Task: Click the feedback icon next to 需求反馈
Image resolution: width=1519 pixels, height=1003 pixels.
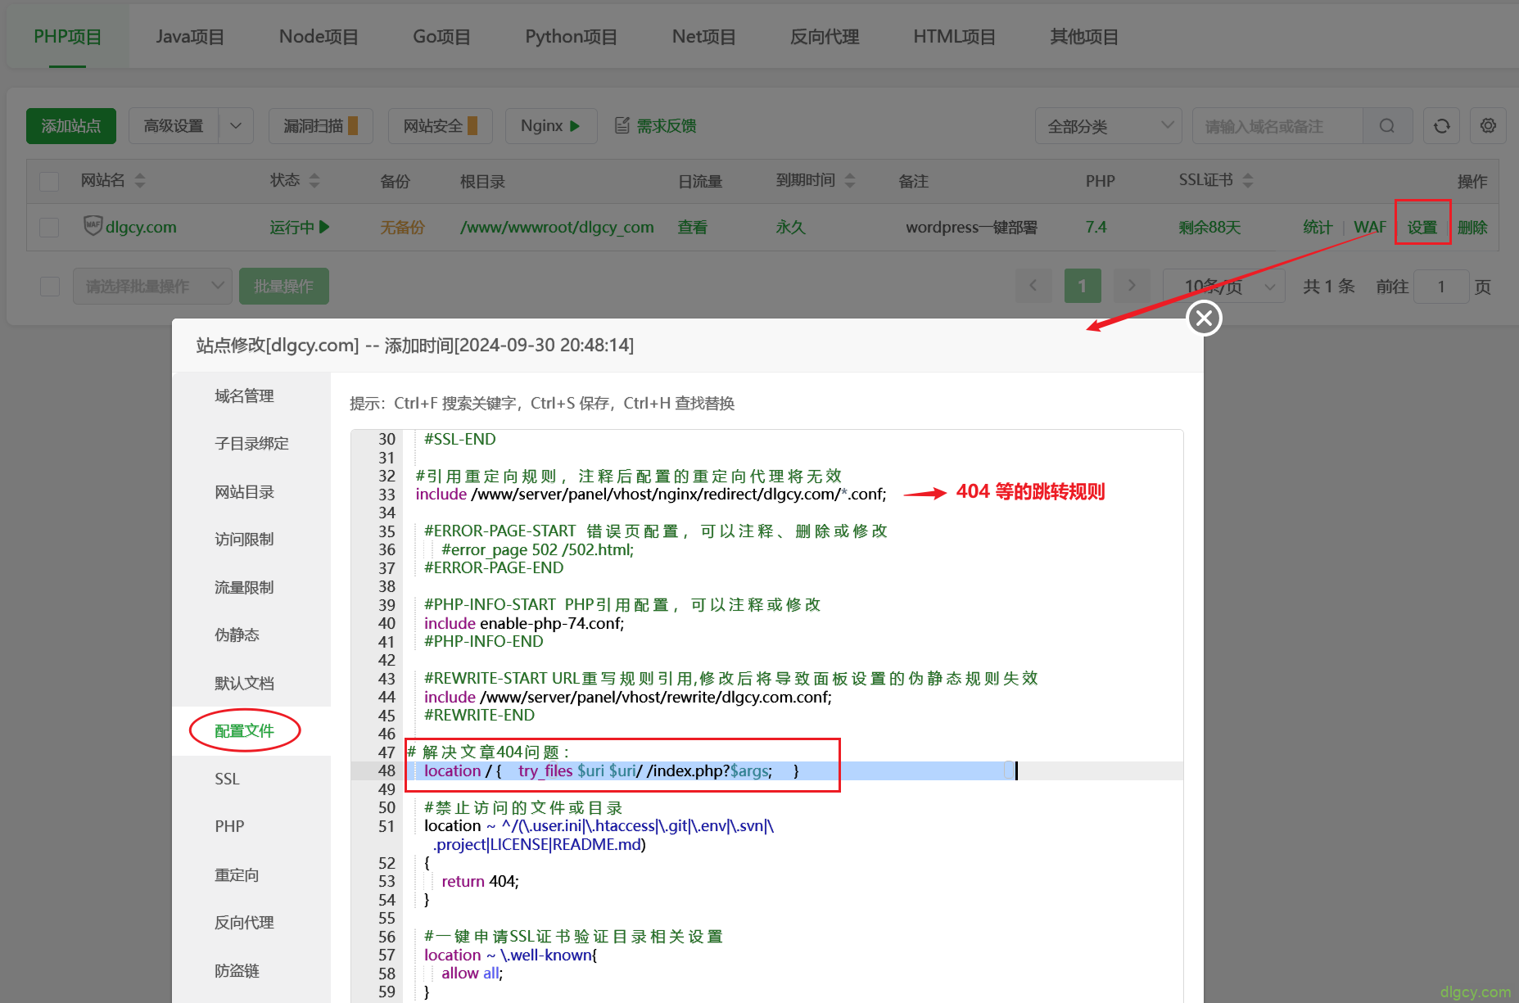Action: pyautogui.click(x=622, y=125)
